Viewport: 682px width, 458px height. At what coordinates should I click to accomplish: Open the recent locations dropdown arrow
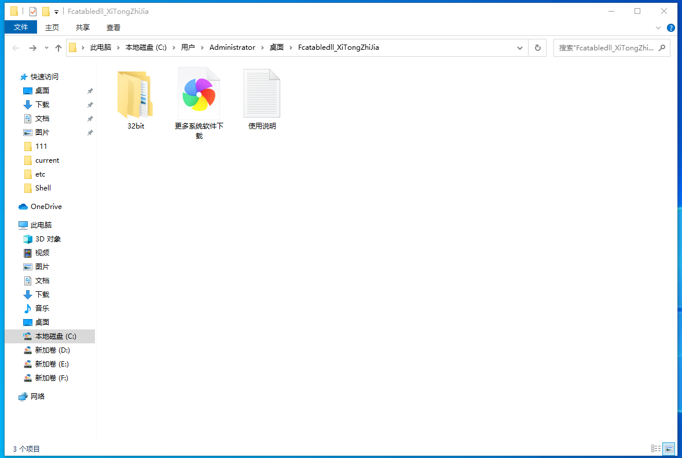pyautogui.click(x=46, y=48)
